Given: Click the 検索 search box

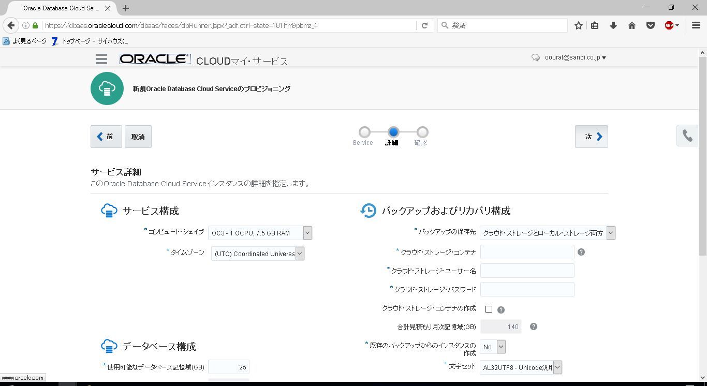Looking at the screenshot, I should (x=503, y=25).
